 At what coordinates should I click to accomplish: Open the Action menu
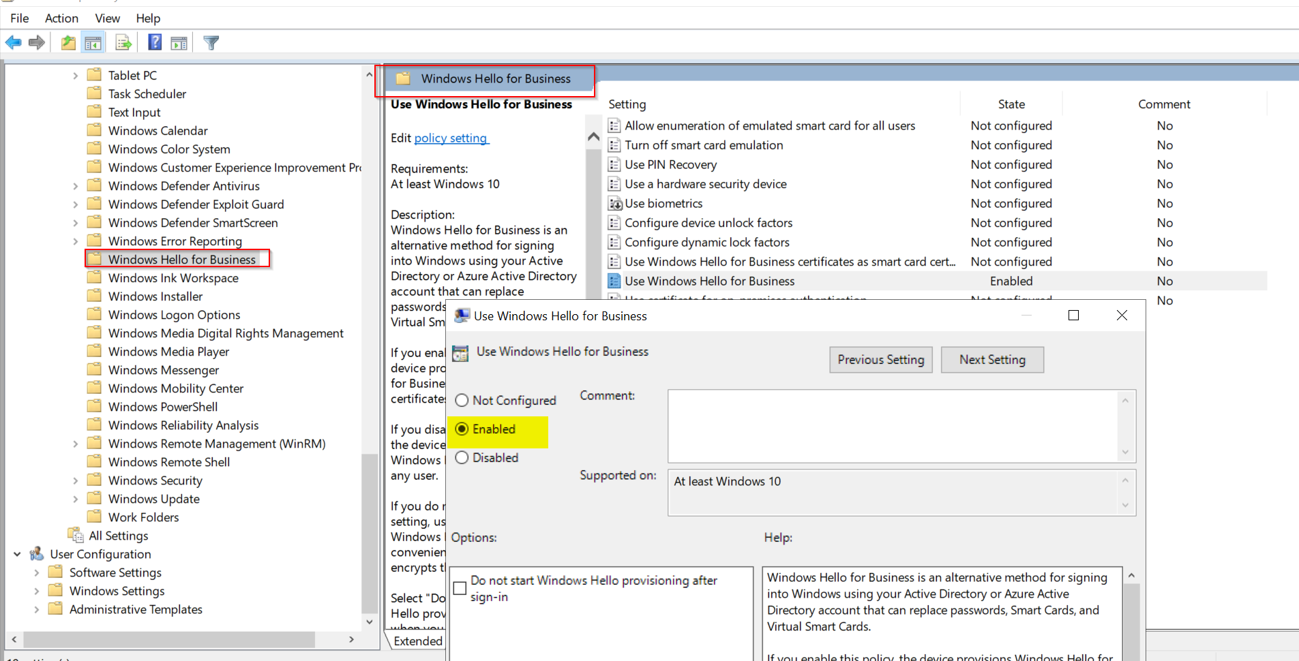tap(61, 18)
